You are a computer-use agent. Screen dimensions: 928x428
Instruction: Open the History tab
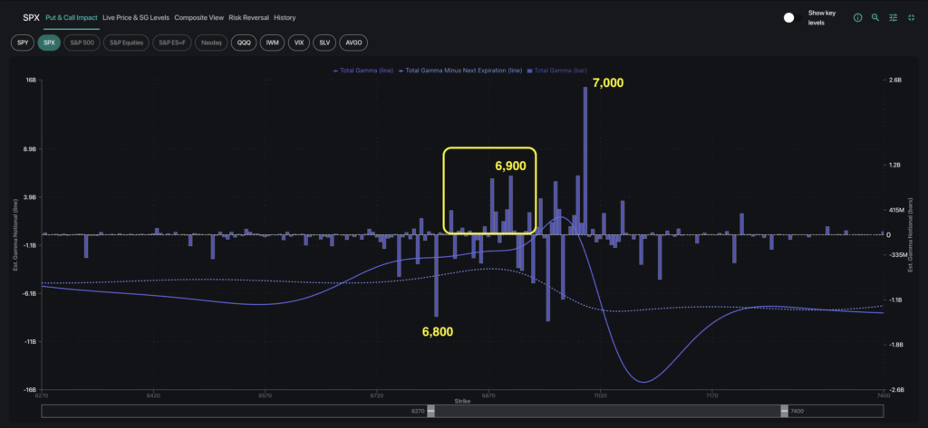285,17
